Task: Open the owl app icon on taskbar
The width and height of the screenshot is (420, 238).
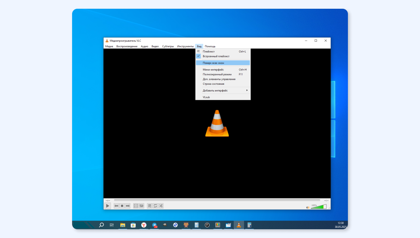Action: tap(186, 225)
